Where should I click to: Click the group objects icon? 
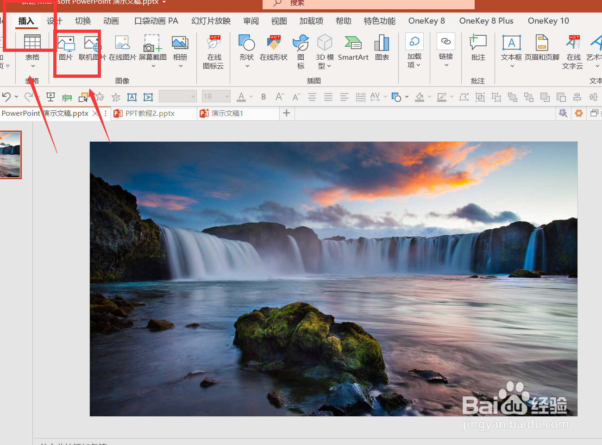480,97
